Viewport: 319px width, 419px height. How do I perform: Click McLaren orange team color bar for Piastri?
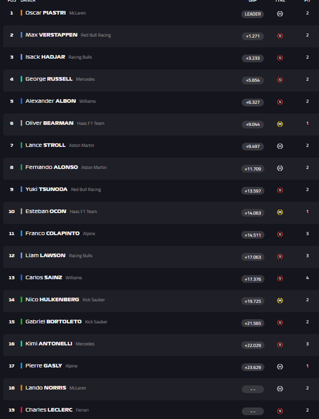tap(21, 13)
